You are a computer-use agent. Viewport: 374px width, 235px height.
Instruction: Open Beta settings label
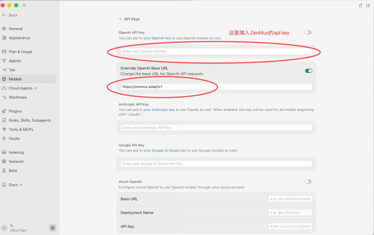(x=13, y=171)
